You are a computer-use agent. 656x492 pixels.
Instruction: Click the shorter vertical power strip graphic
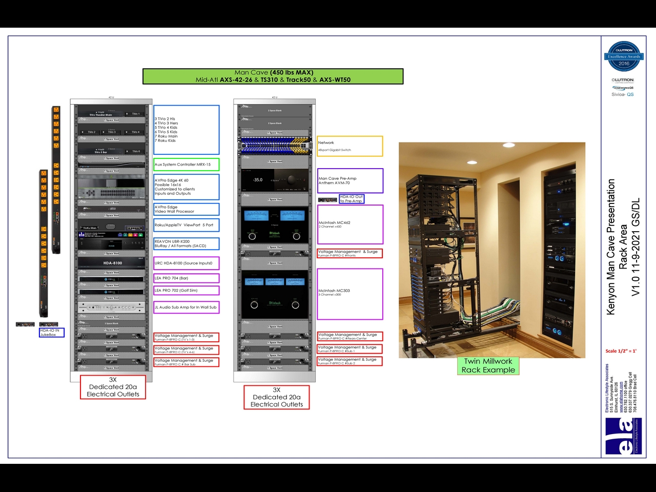click(x=44, y=243)
